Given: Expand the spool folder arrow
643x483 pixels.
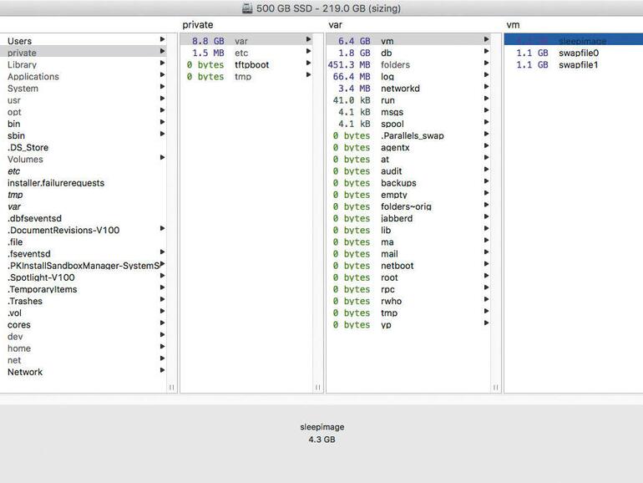Looking at the screenshot, I should [486, 122].
